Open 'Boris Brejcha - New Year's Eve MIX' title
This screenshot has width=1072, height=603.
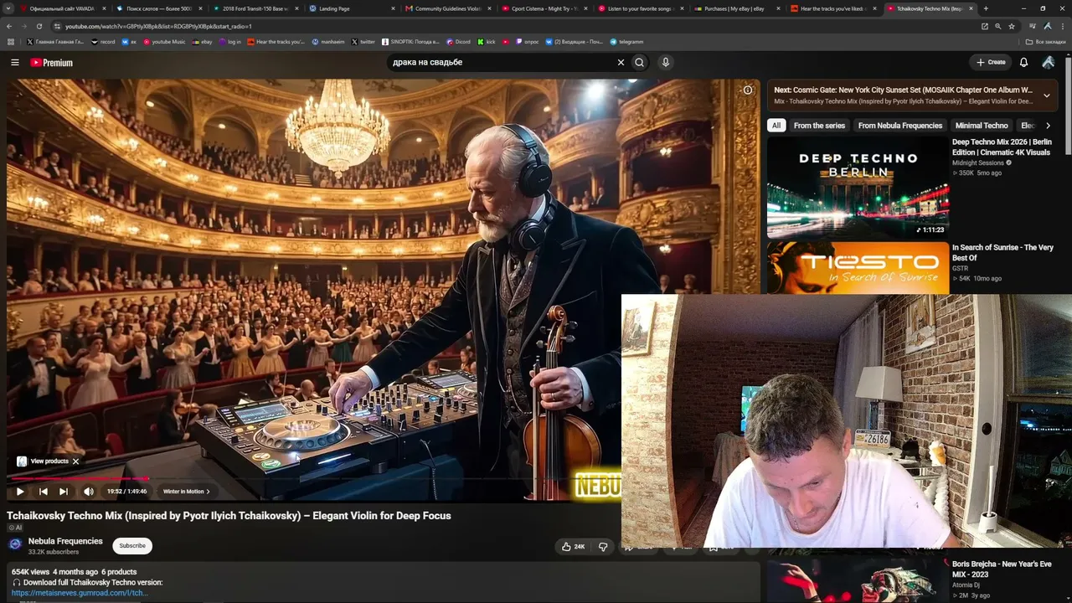point(1002,569)
